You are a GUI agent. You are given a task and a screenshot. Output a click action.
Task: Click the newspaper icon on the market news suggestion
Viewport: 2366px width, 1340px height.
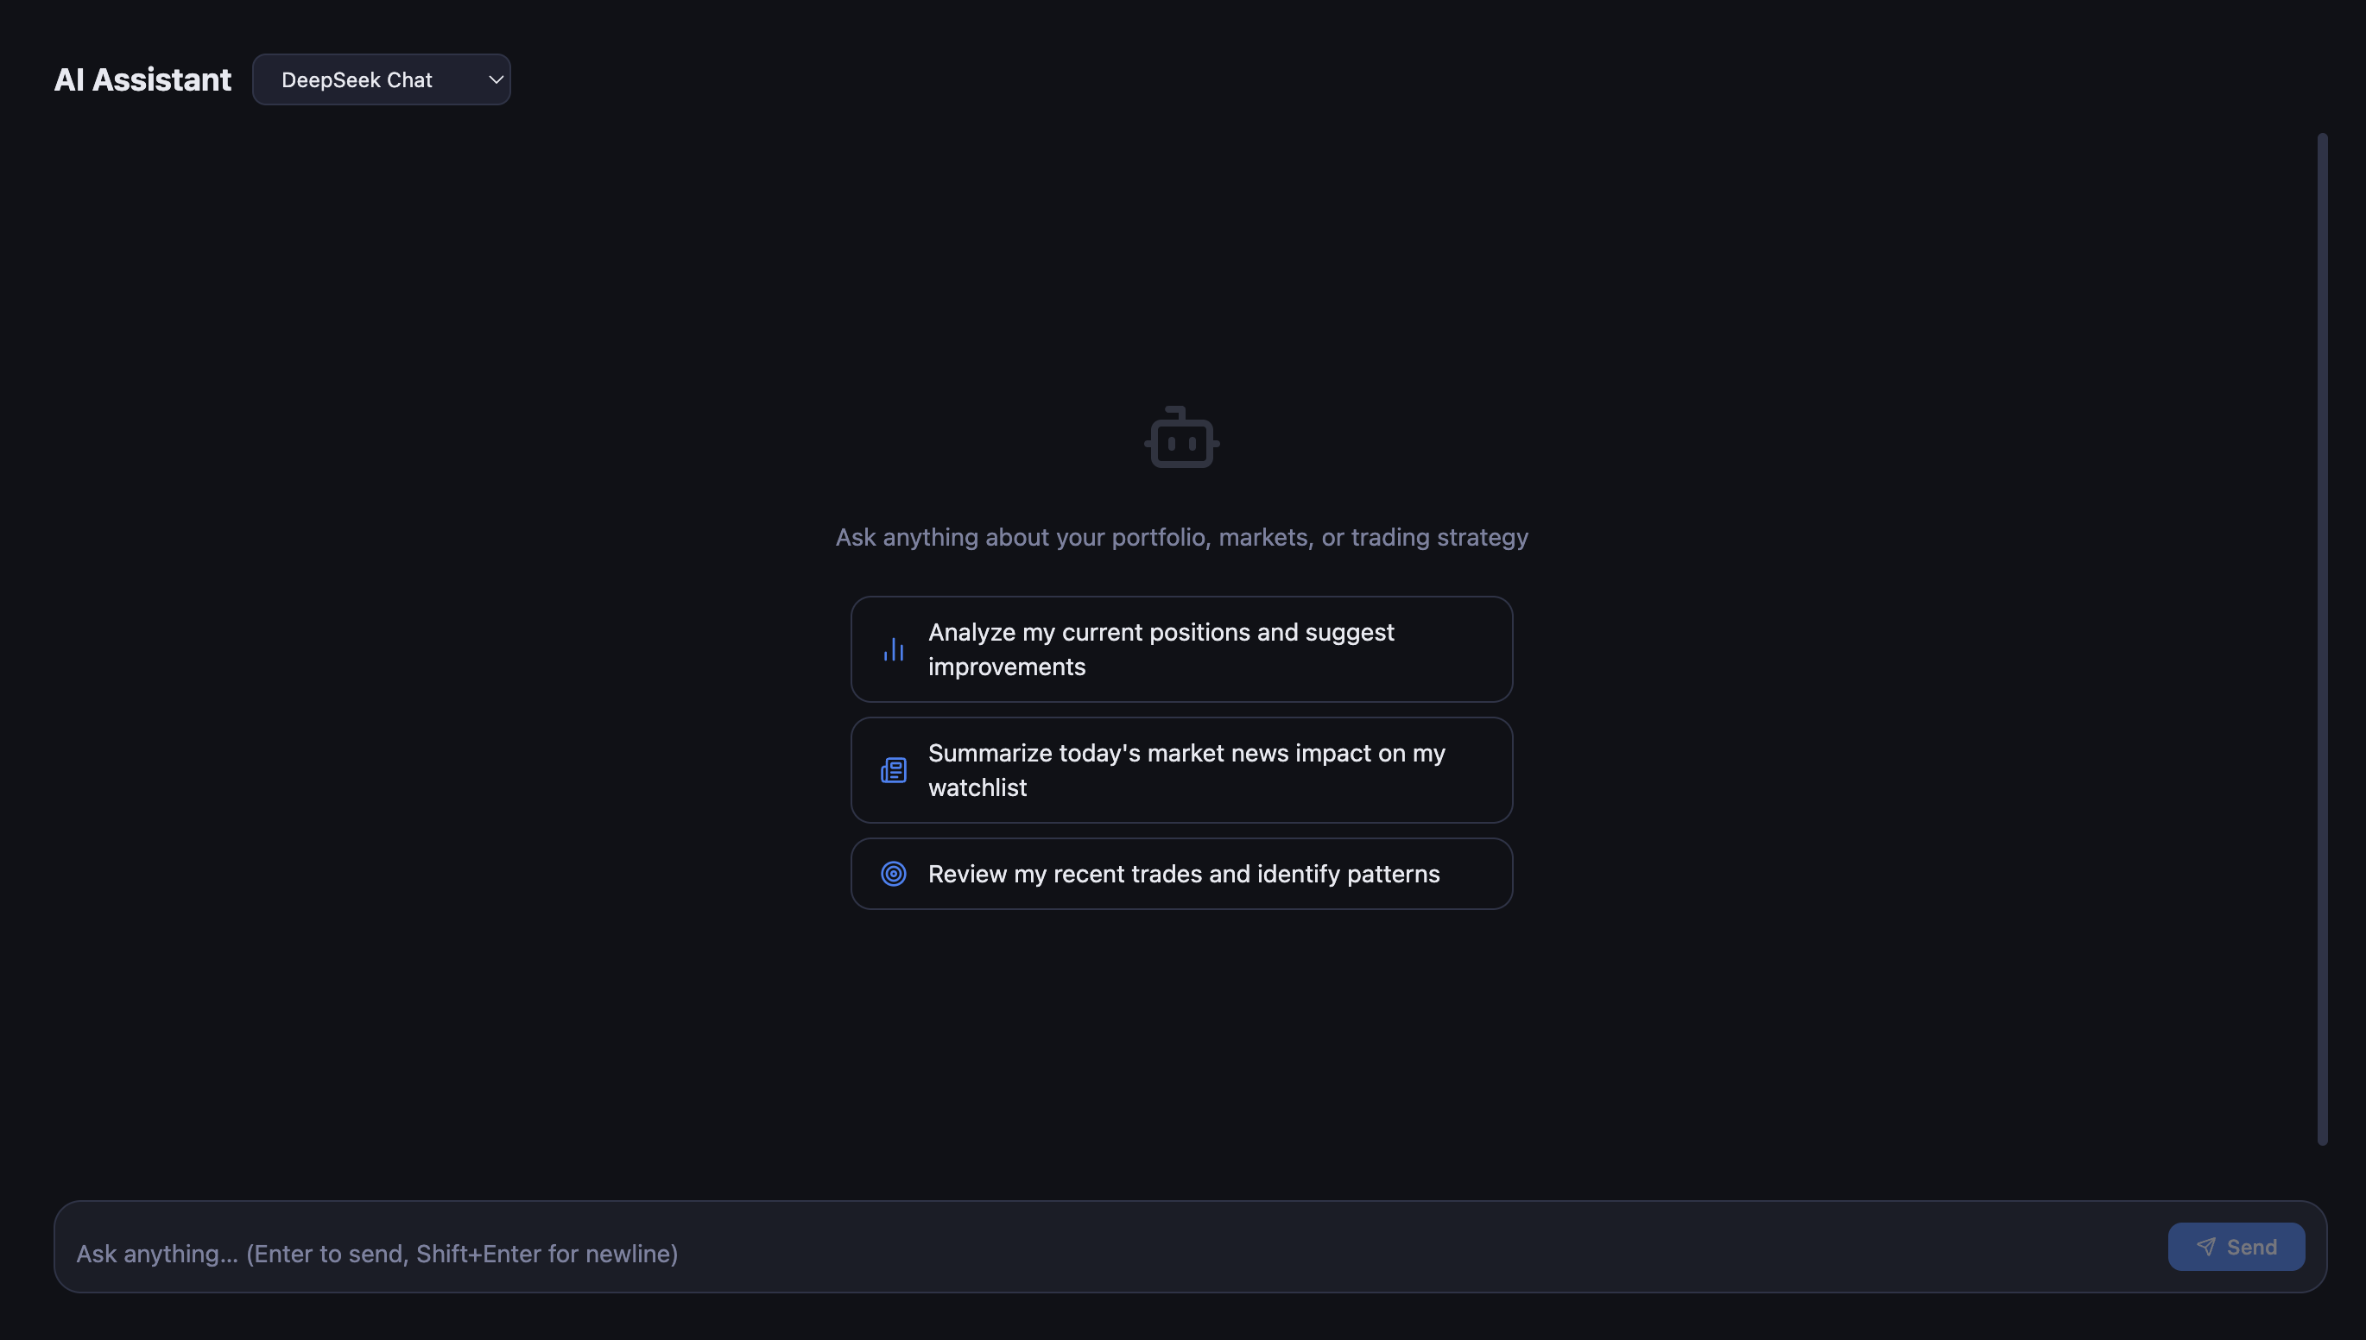(892, 769)
